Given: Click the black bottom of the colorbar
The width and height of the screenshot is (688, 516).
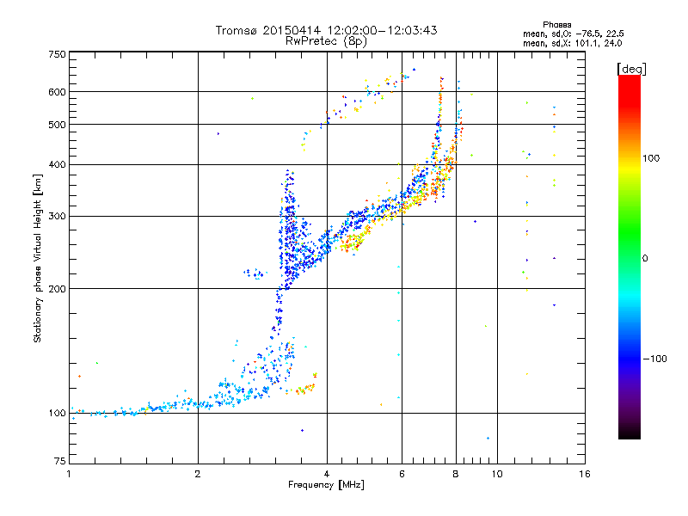Looking at the screenshot, I should (x=630, y=433).
